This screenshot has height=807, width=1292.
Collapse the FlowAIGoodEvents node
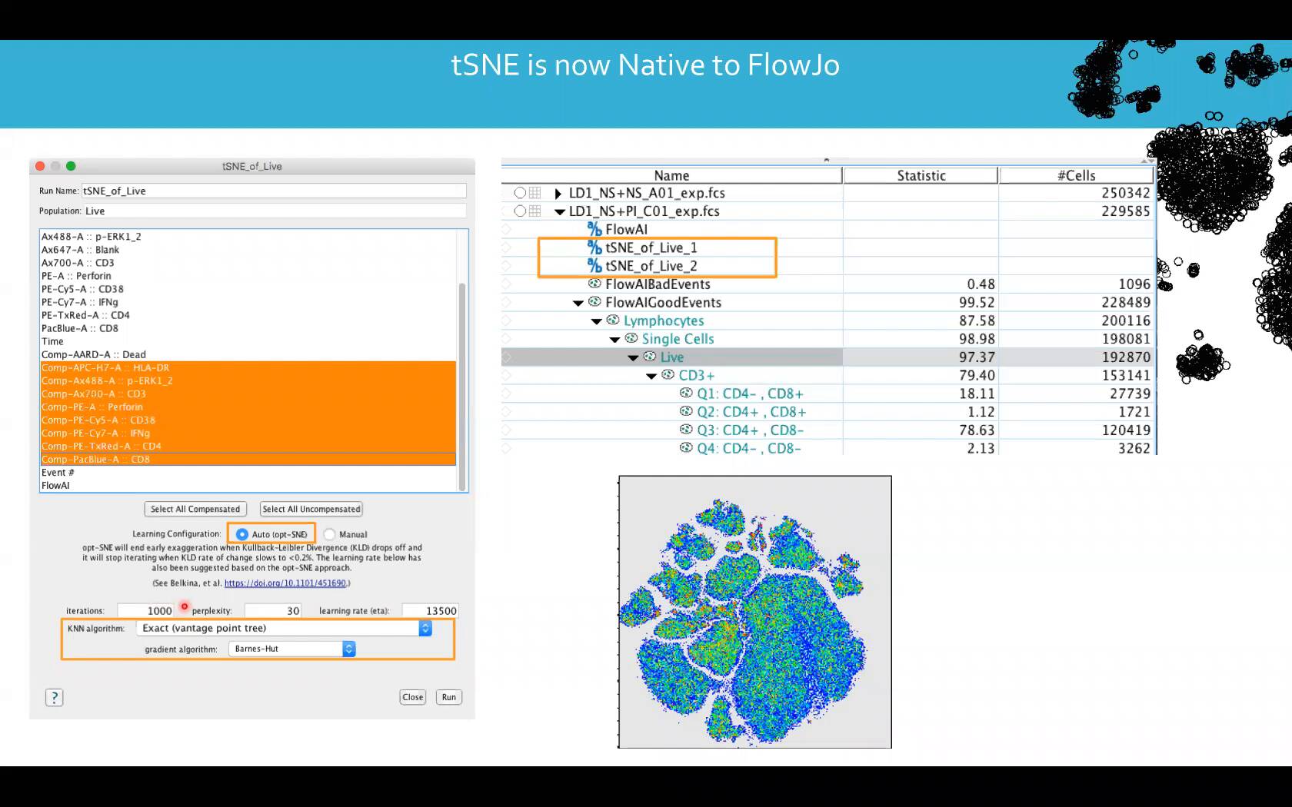[x=578, y=303]
